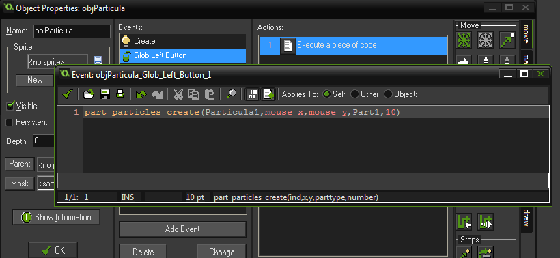Screen dimensions: 560x258
Task: Click the Execute a piece of code action icon
Action: tap(288, 46)
